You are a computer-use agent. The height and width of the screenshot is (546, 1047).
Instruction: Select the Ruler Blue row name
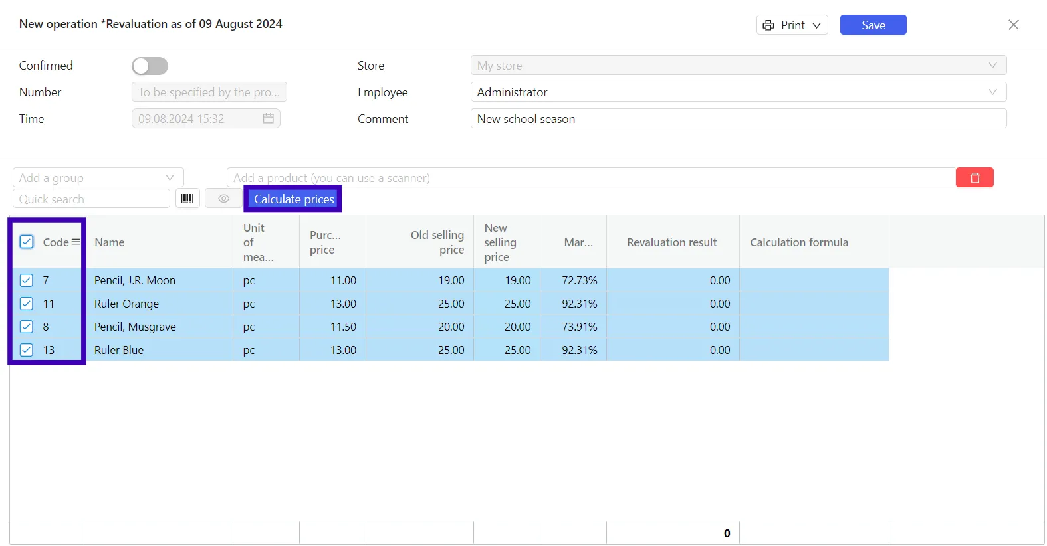(119, 350)
